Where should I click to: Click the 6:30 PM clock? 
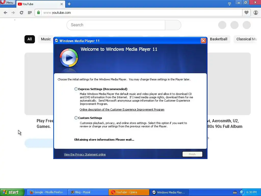click(x=252, y=192)
